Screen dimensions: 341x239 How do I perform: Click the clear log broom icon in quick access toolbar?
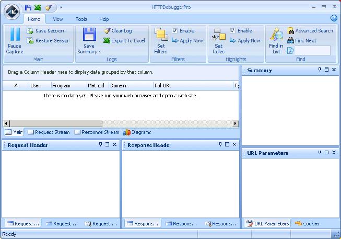coord(48,8)
